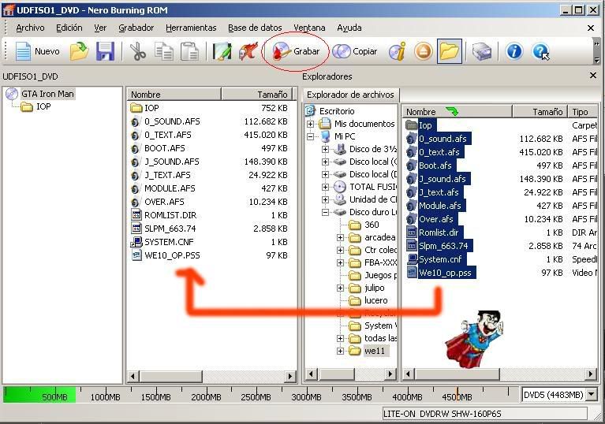
Task: Select Boot.afs in explorer file list
Action: tap(435, 166)
